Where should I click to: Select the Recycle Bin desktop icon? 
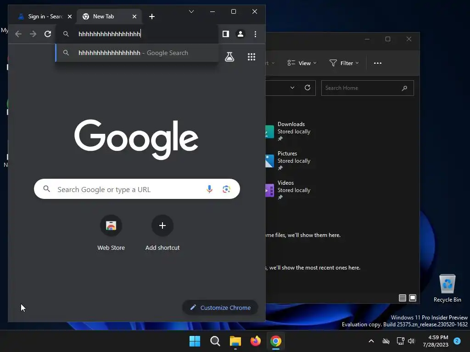(x=447, y=288)
